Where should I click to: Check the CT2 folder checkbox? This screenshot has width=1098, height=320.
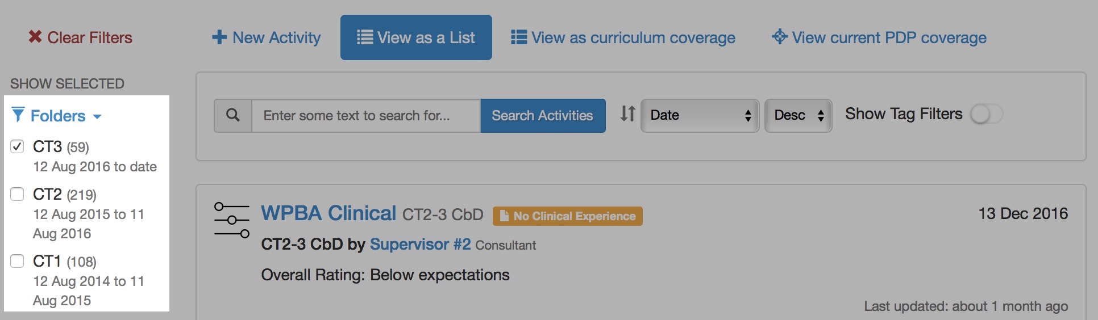tap(18, 194)
